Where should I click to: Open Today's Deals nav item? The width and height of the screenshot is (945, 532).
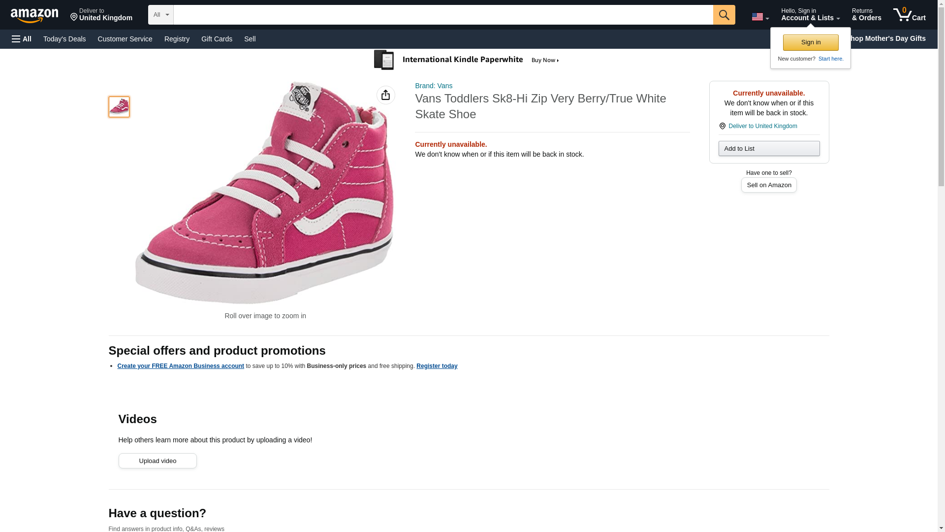pyautogui.click(x=64, y=39)
